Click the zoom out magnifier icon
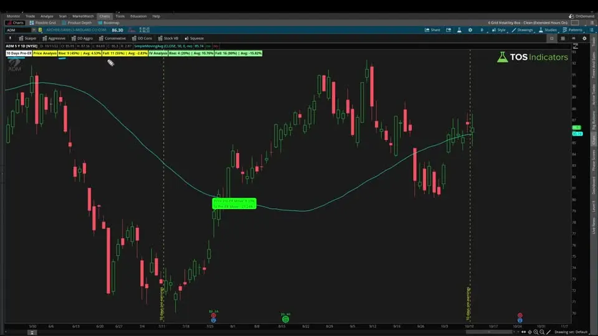Viewport: 598px width, 336px height. point(542,332)
